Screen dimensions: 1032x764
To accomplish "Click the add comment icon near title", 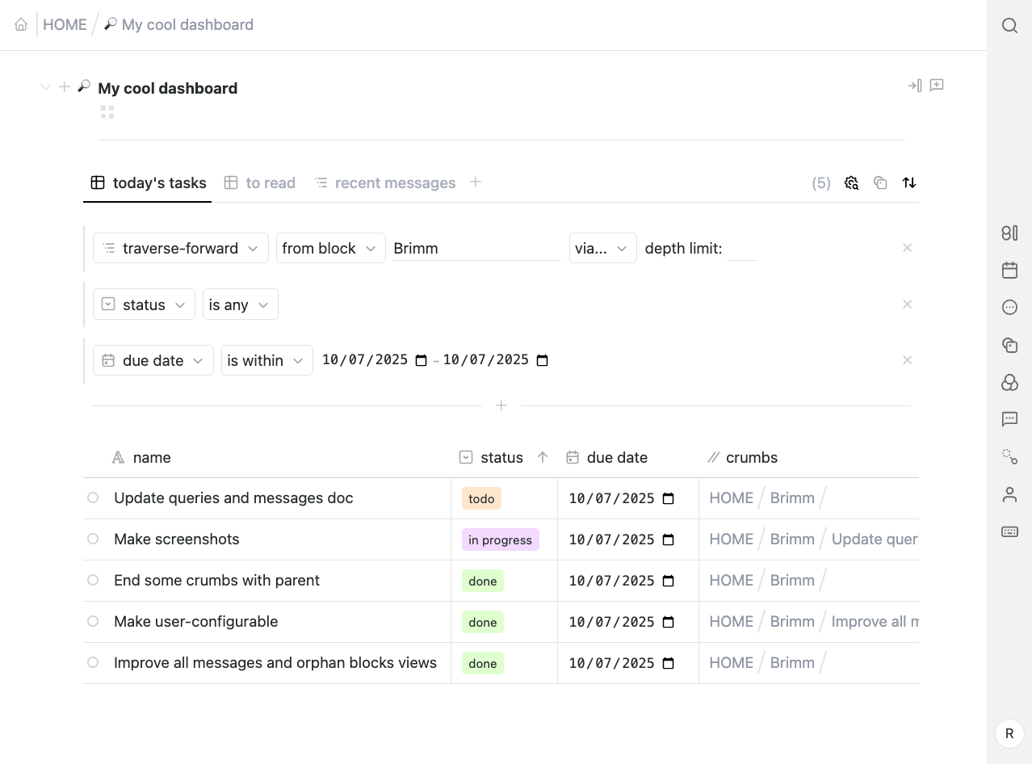I will click(937, 86).
